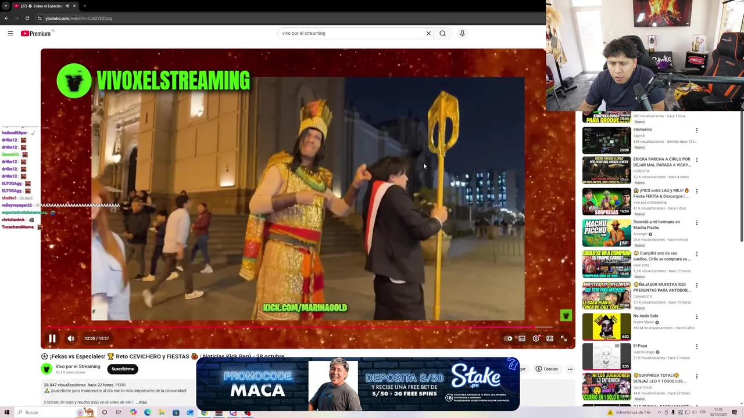The image size is (744, 418).
Task: Enter fullscreen video mode
Action: click(x=564, y=338)
